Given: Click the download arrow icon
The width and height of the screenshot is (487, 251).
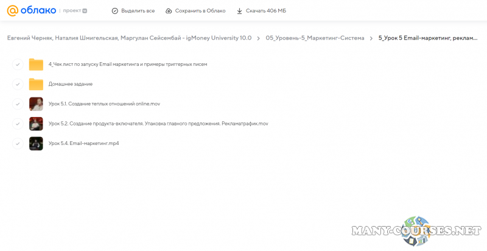Looking at the screenshot, I should point(239,11).
